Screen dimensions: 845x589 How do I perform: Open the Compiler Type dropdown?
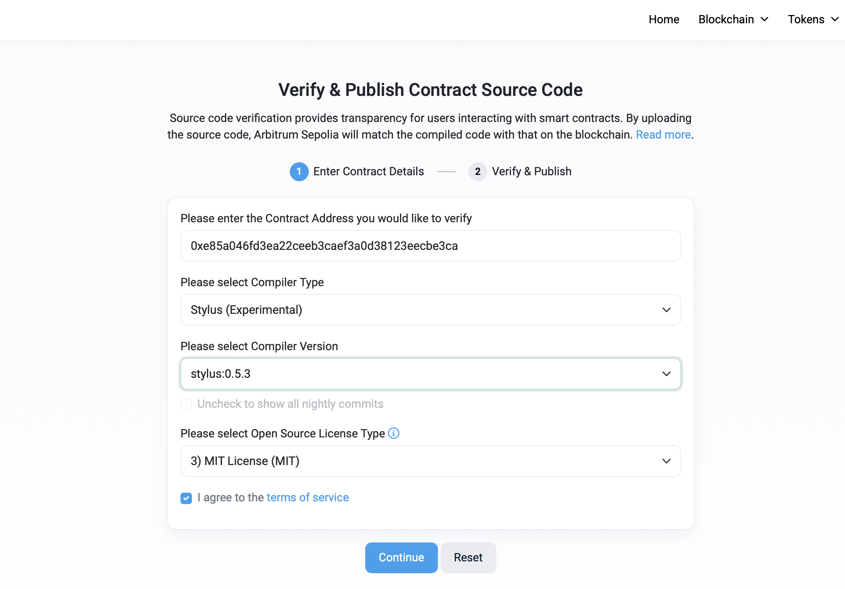[430, 310]
